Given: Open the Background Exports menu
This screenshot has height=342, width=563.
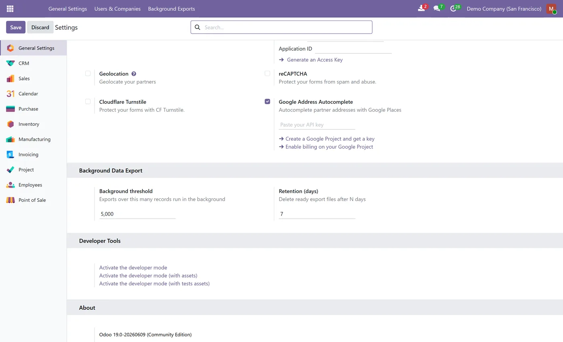Looking at the screenshot, I should tap(171, 9).
